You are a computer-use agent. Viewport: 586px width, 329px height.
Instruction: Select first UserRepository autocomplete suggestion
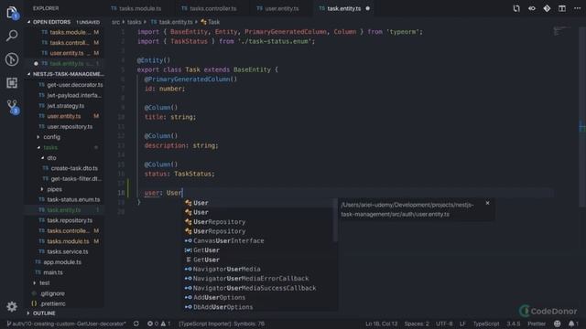(258, 222)
